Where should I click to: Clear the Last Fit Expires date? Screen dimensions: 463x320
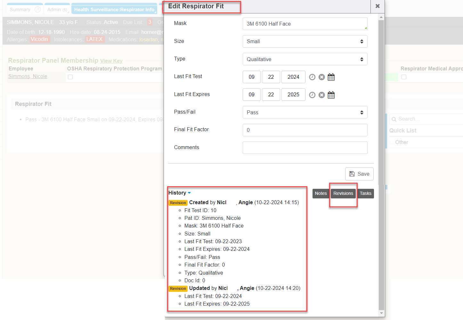point(322,95)
